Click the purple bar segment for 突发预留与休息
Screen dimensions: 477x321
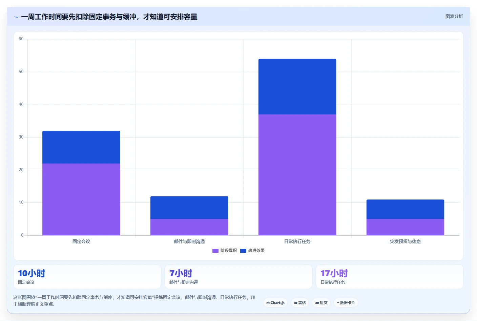(406, 227)
